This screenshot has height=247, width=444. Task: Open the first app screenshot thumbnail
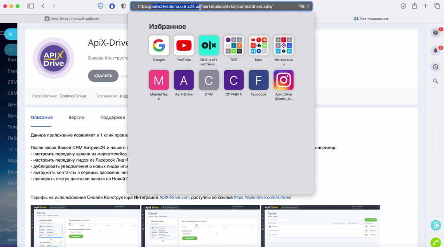coord(85,226)
